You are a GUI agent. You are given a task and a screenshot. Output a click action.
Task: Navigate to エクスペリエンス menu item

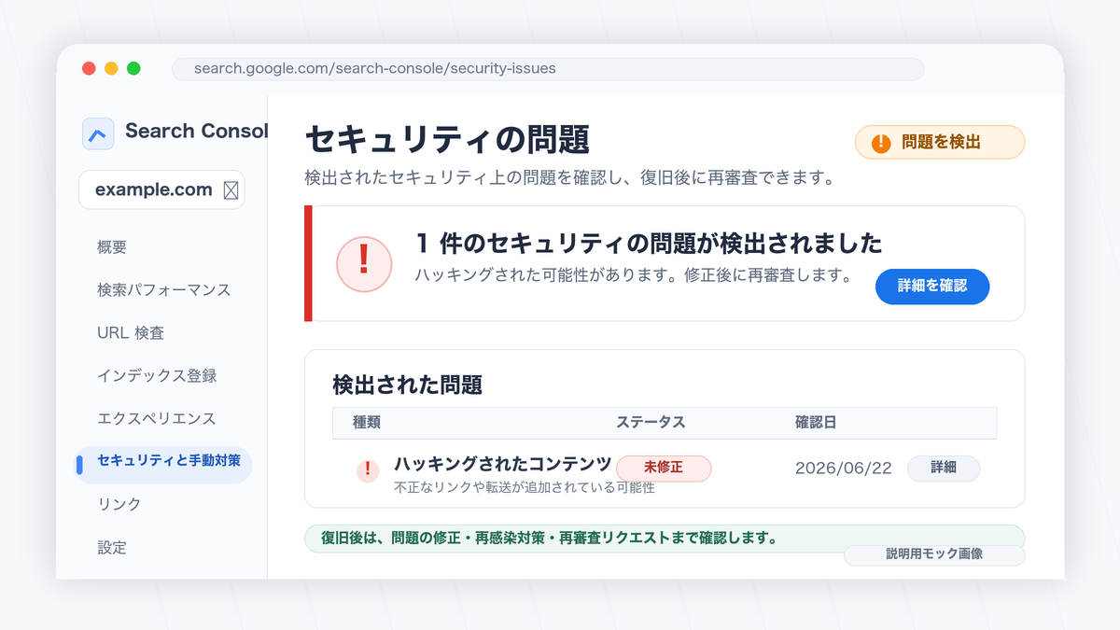(156, 419)
